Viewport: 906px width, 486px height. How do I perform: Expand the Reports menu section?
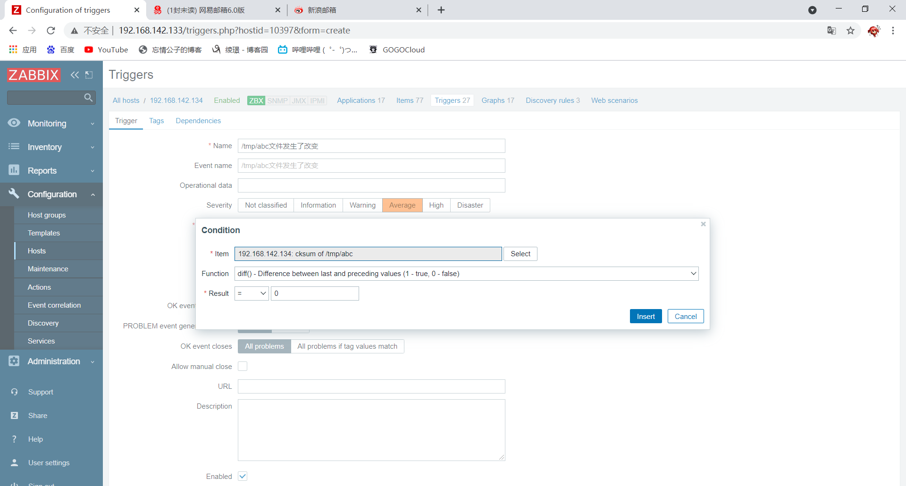[x=51, y=170]
